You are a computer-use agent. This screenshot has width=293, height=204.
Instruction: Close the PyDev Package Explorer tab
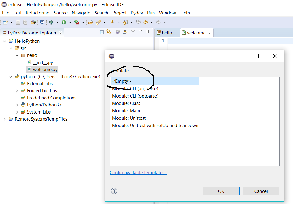click(61, 33)
